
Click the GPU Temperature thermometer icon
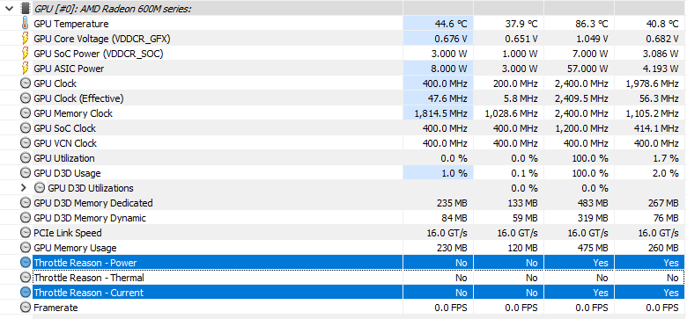point(26,24)
